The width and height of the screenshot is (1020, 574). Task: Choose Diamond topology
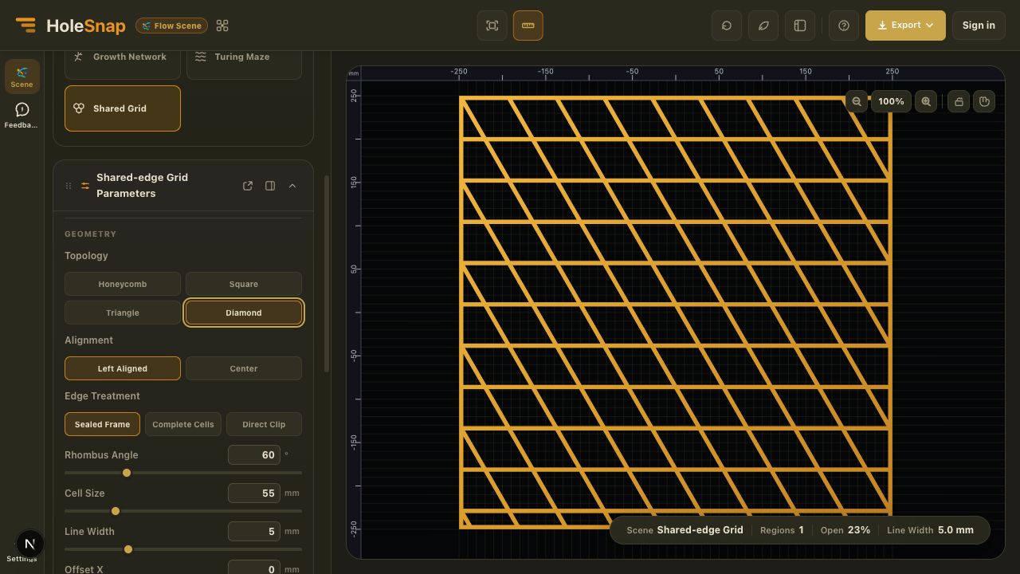click(x=244, y=313)
